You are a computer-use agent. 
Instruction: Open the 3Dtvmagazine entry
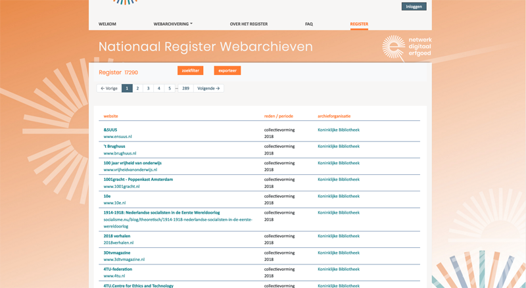117,252
